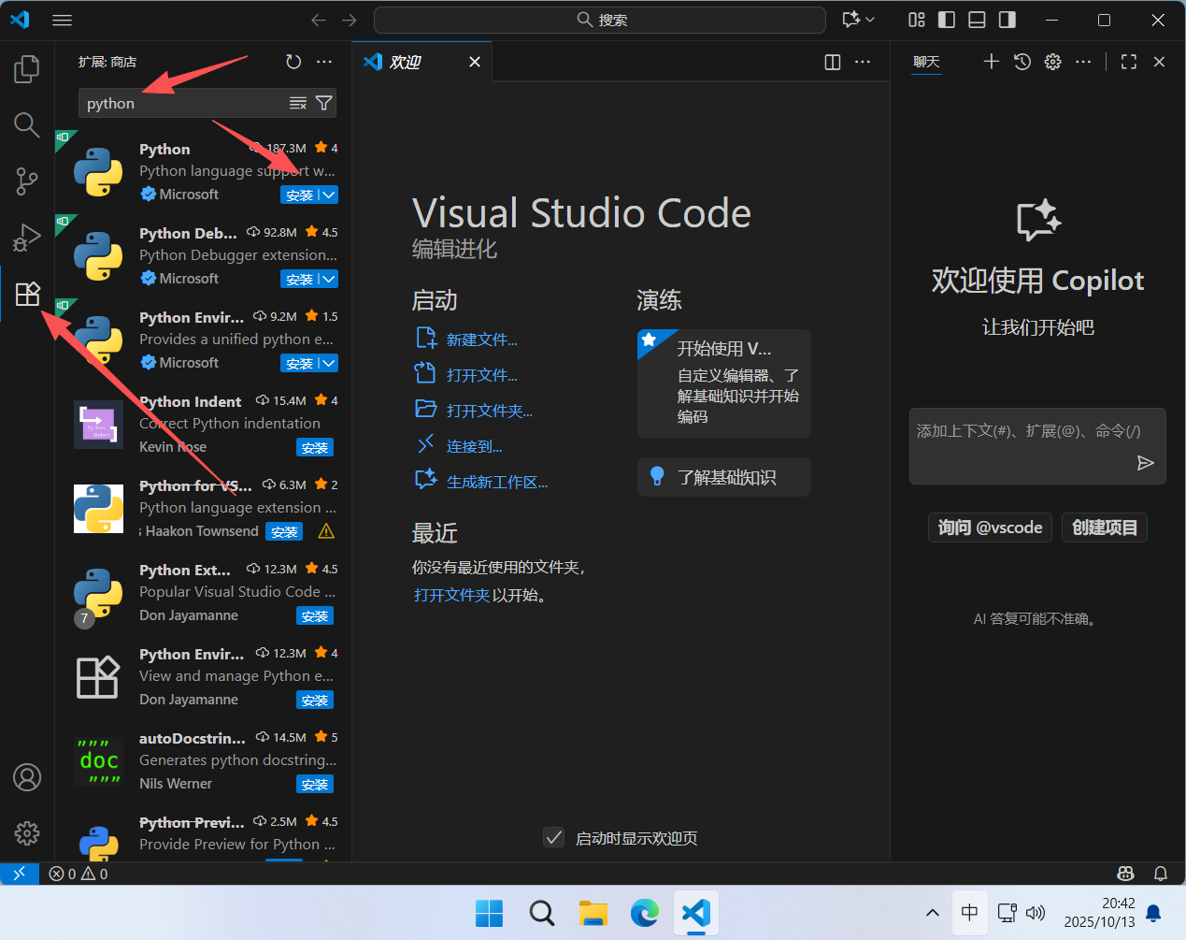Go forward with the right arrow
Viewport: 1186px width, 940px height.
[x=350, y=20]
